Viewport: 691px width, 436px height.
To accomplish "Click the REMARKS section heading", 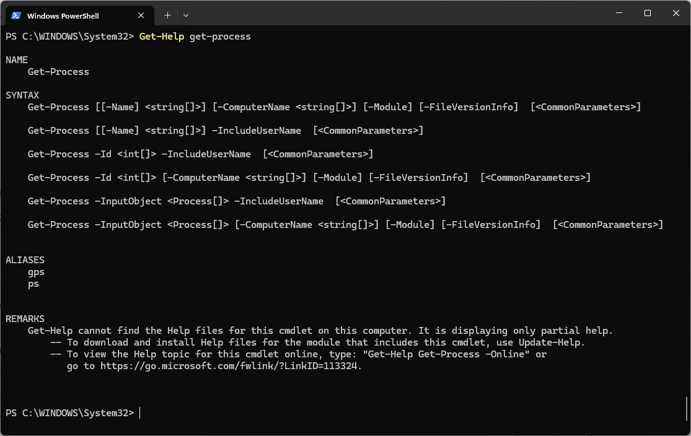I will click(24, 318).
